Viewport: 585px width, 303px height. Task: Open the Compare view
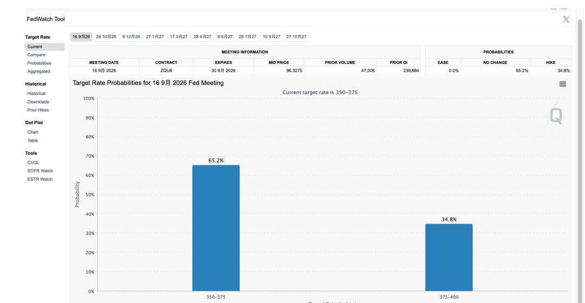[36, 55]
